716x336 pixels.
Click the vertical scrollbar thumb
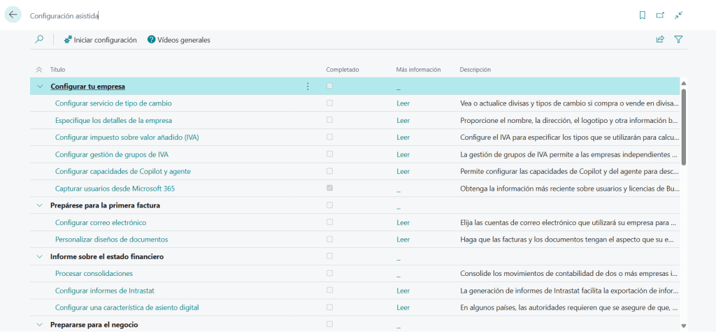click(684, 126)
